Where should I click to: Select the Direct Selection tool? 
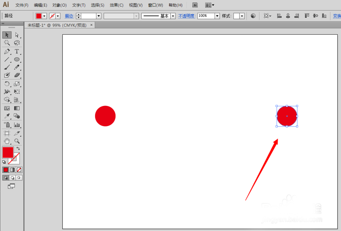tap(17, 35)
